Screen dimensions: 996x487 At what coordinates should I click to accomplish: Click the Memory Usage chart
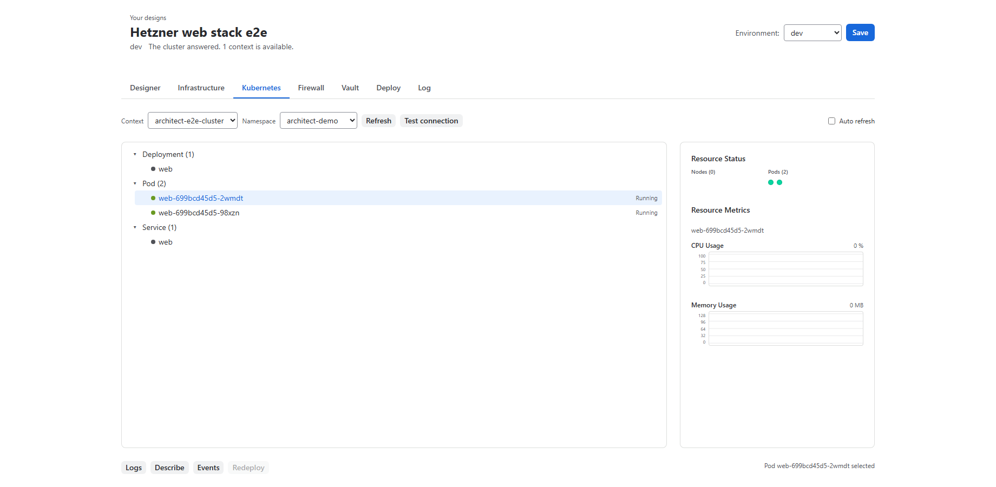coord(785,328)
